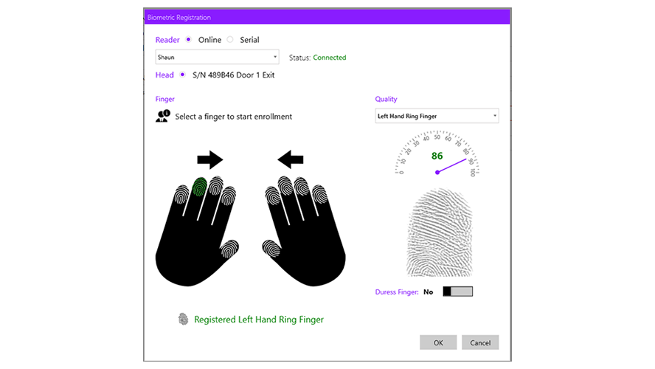Select the right hand index fingerprint
This screenshot has height=369, width=655.
coord(273,196)
